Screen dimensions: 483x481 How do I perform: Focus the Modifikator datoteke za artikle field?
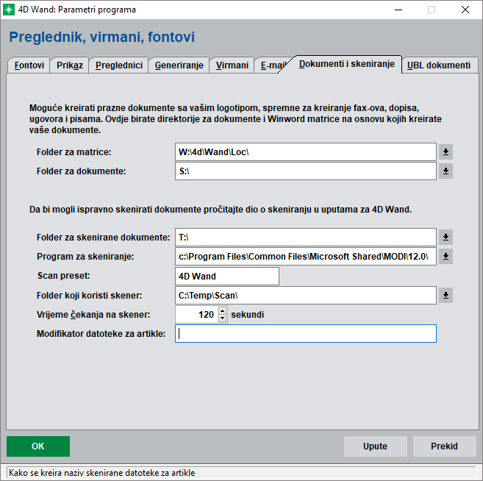[x=306, y=334]
